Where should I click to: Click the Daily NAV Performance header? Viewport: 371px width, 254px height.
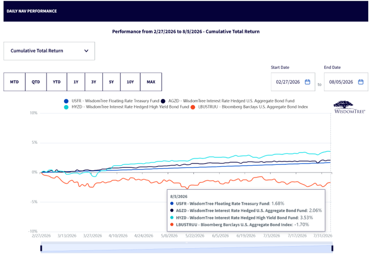pos(32,11)
